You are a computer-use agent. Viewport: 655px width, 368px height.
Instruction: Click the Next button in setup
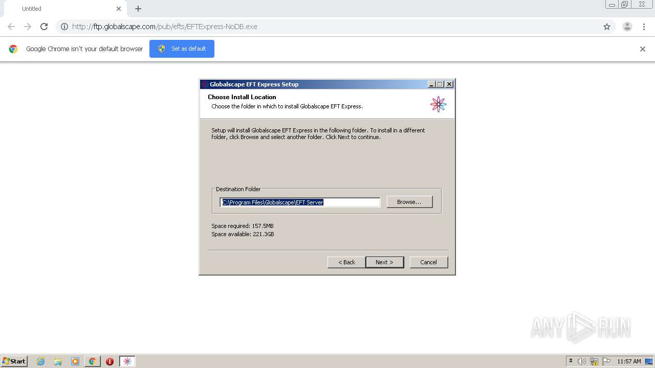tap(384, 262)
